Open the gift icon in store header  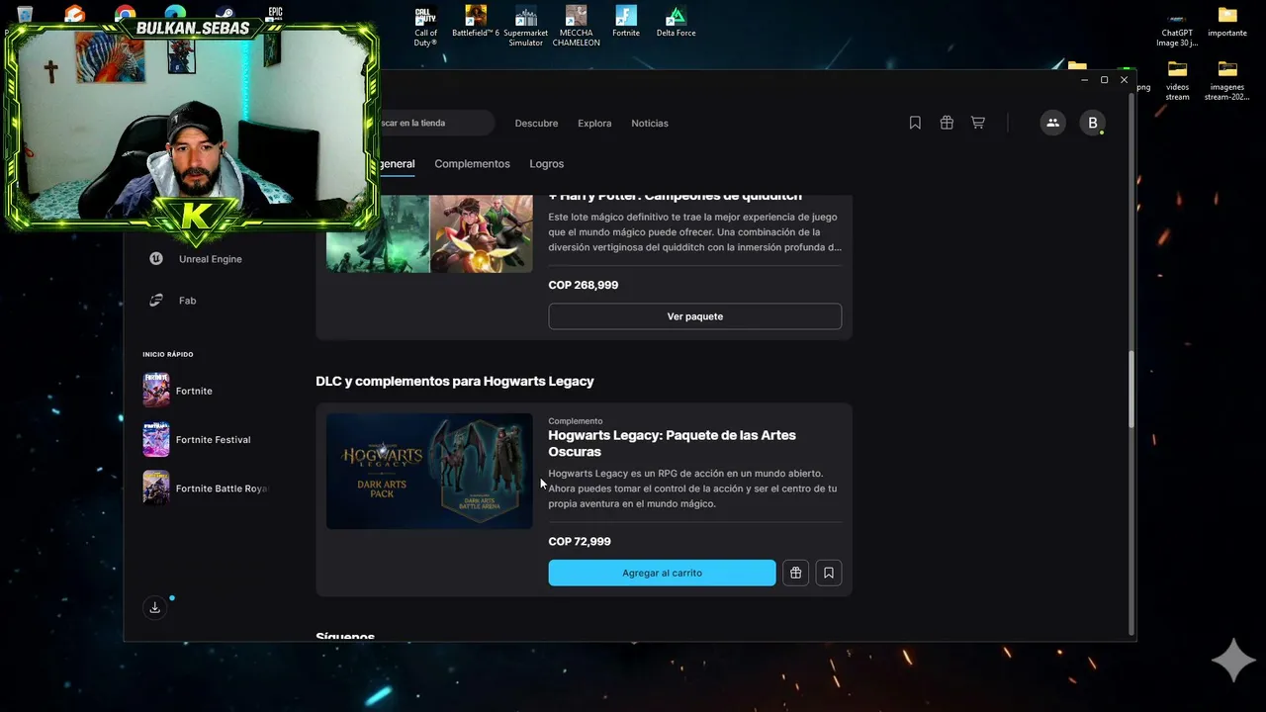(x=947, y=123)
